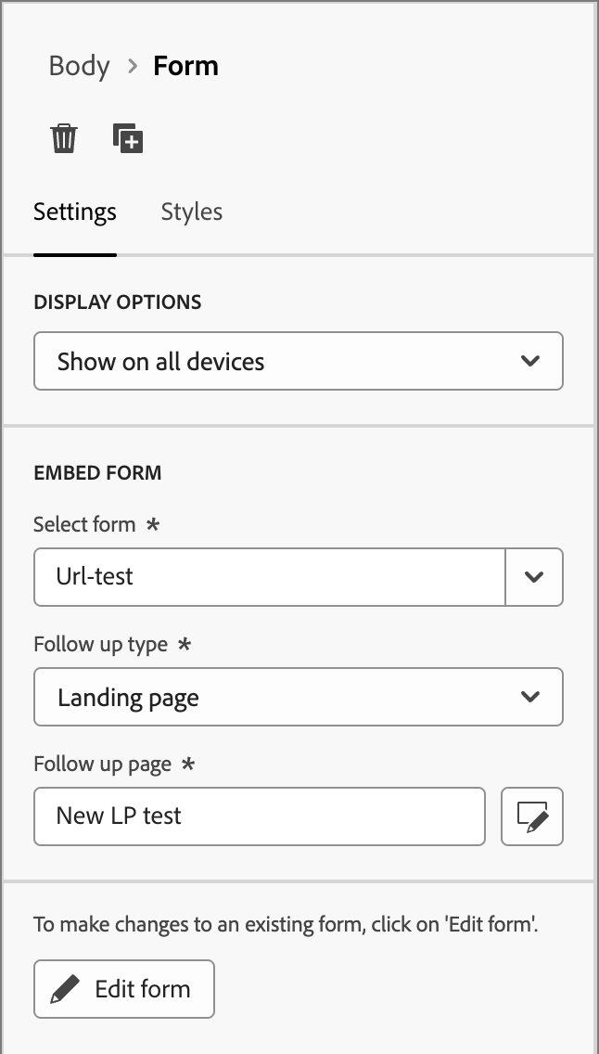Click the pencil icon on Edit form
Viewport: 599px width, 1054px height.
click(65, 989)
